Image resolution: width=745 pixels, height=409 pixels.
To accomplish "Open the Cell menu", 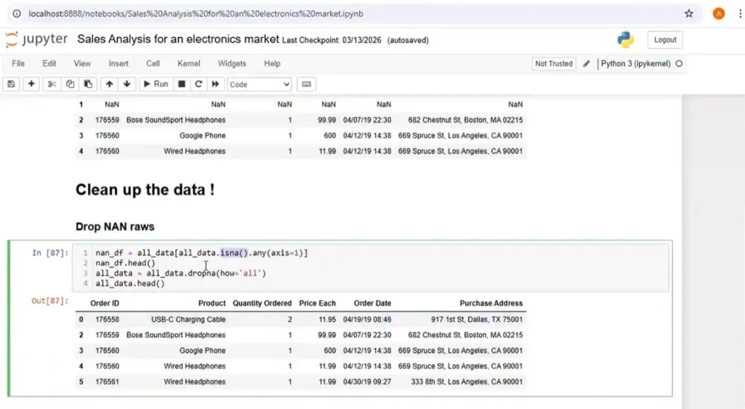I will click(x=153, y=63).
